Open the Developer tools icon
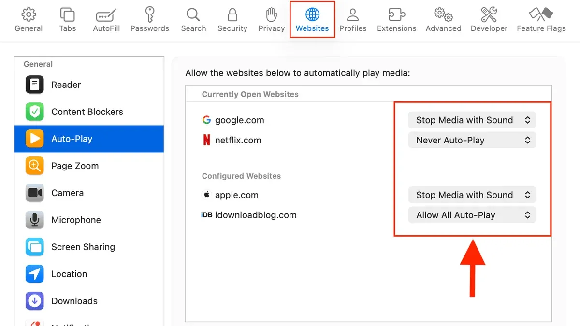The height and width of the screenshot is (326, 580). 489,14
